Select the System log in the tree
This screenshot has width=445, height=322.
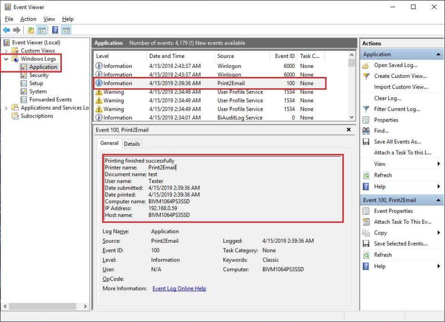pyautogui.click(x=38, y=92)
